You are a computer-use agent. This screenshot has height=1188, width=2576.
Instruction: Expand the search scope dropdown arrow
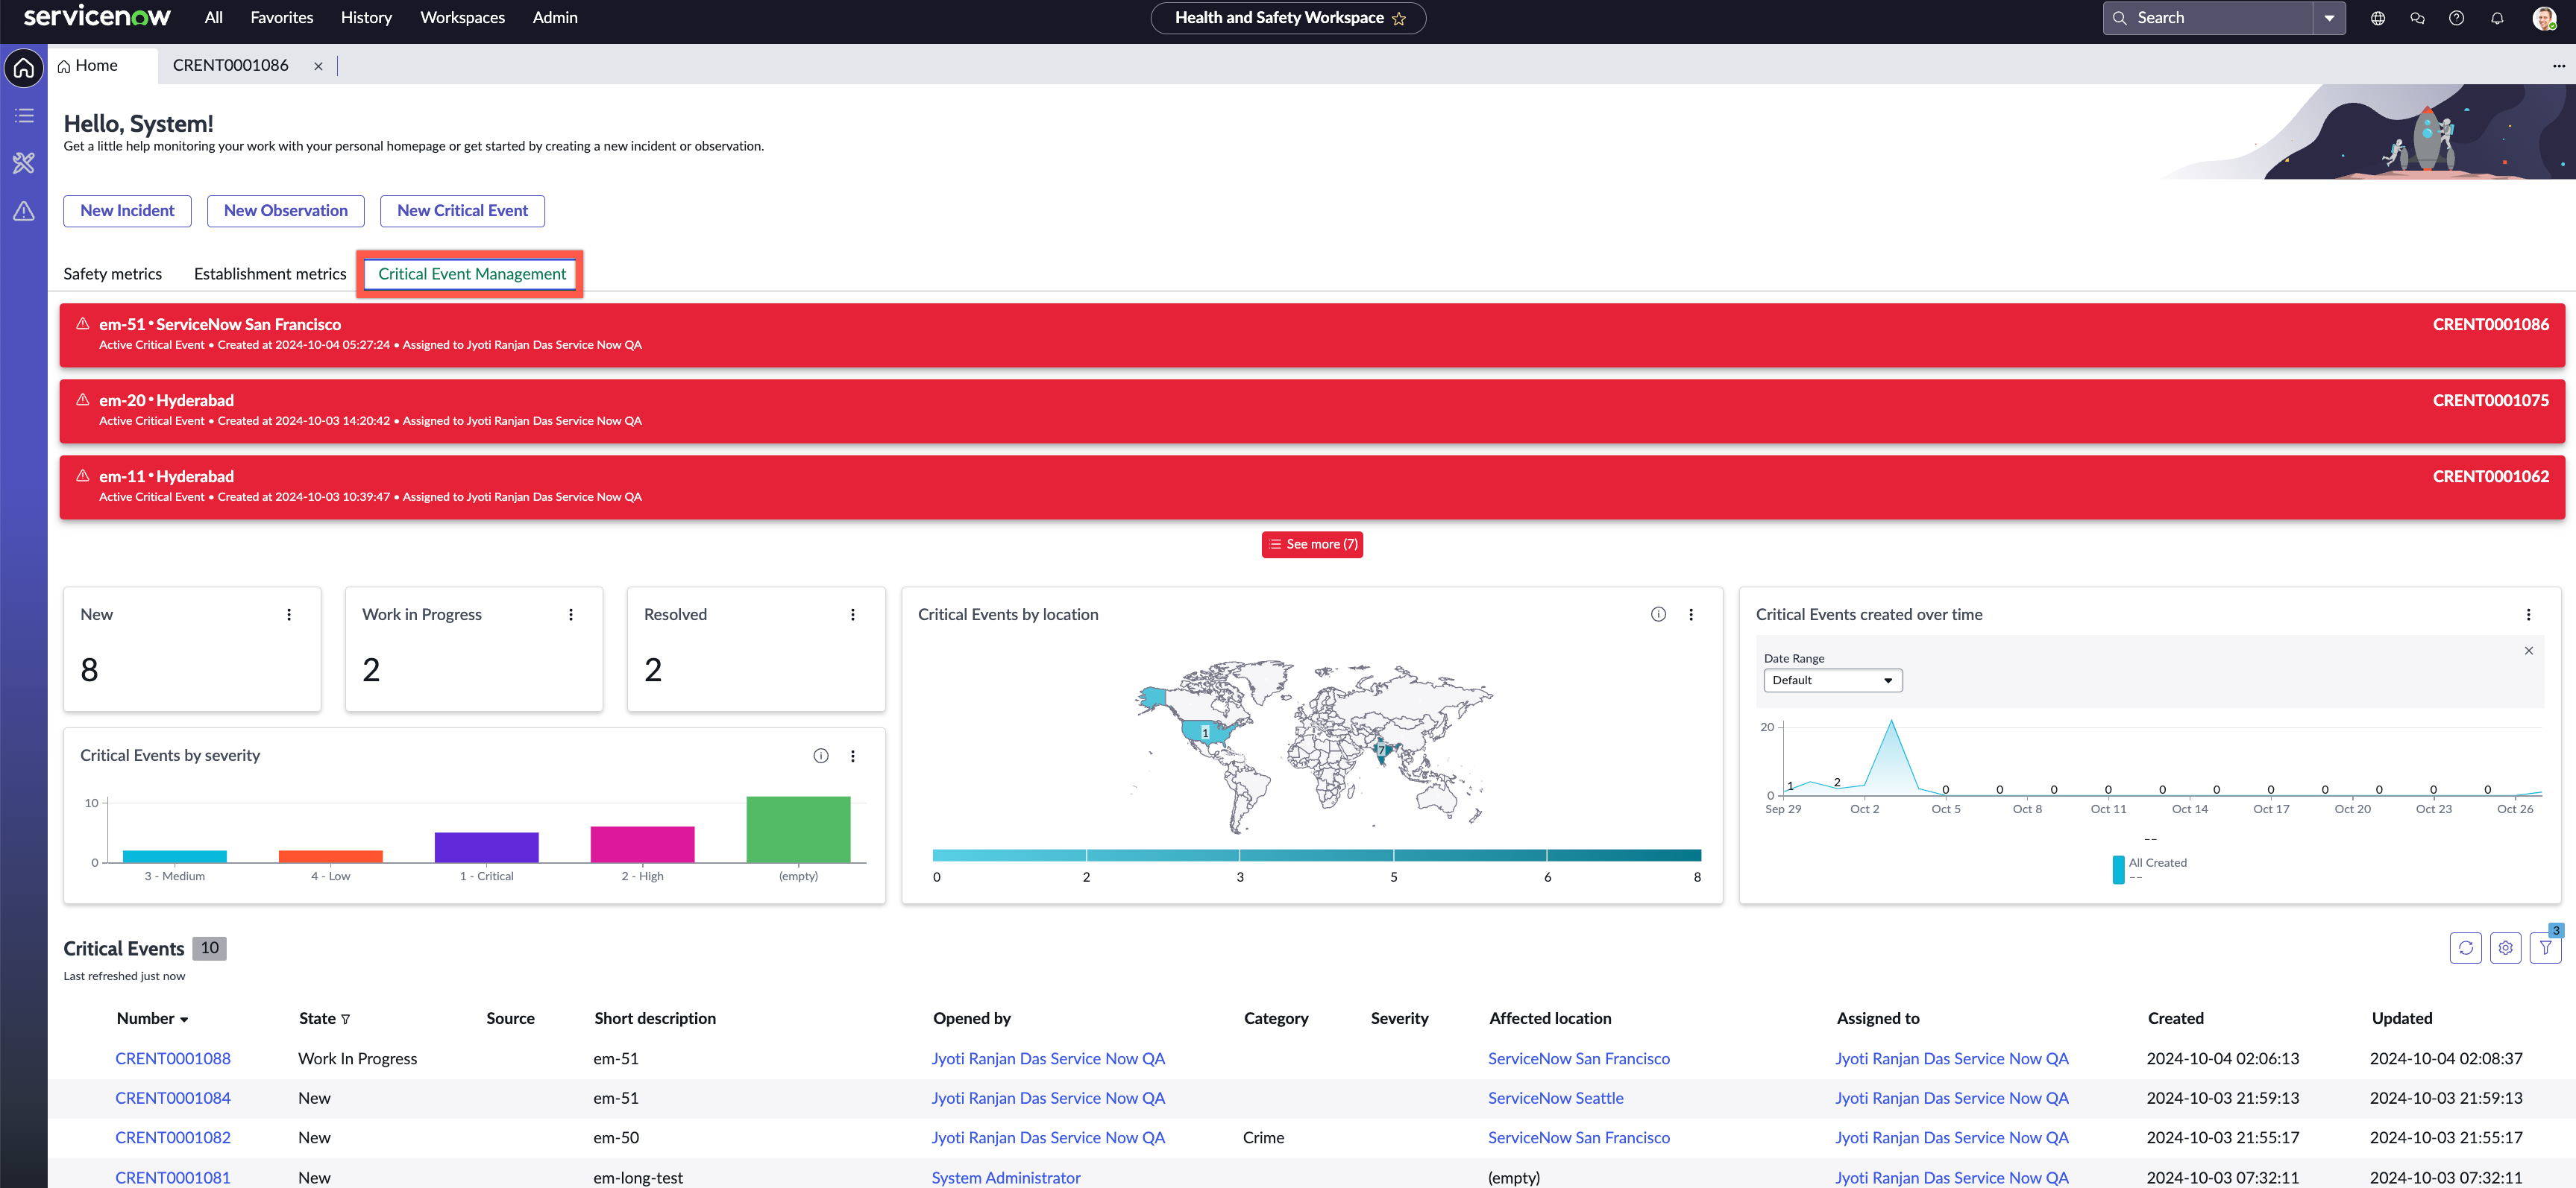(2329, 18)
